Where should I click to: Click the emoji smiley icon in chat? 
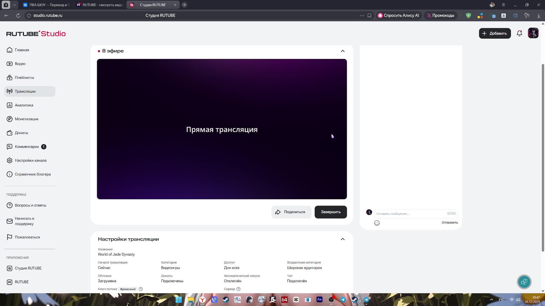tap(377, 223)
